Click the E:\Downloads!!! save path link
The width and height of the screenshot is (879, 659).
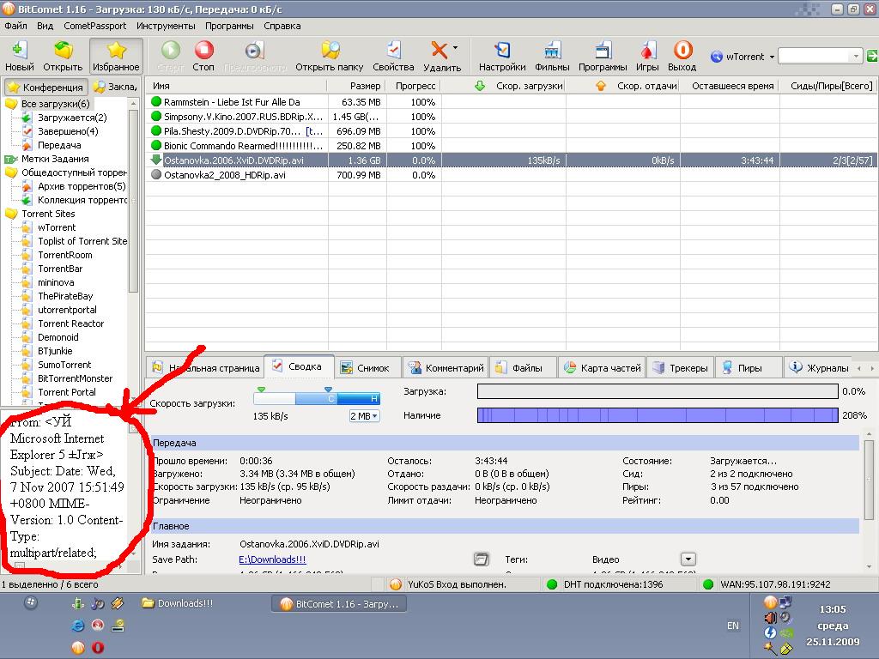pyautogui.click(x=272, y=559)
